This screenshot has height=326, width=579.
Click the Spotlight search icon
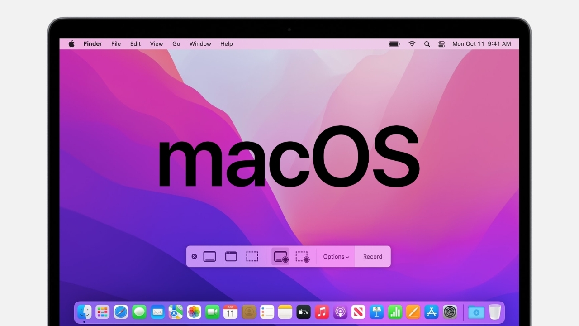pyautogui.click(x=427, y=44)
